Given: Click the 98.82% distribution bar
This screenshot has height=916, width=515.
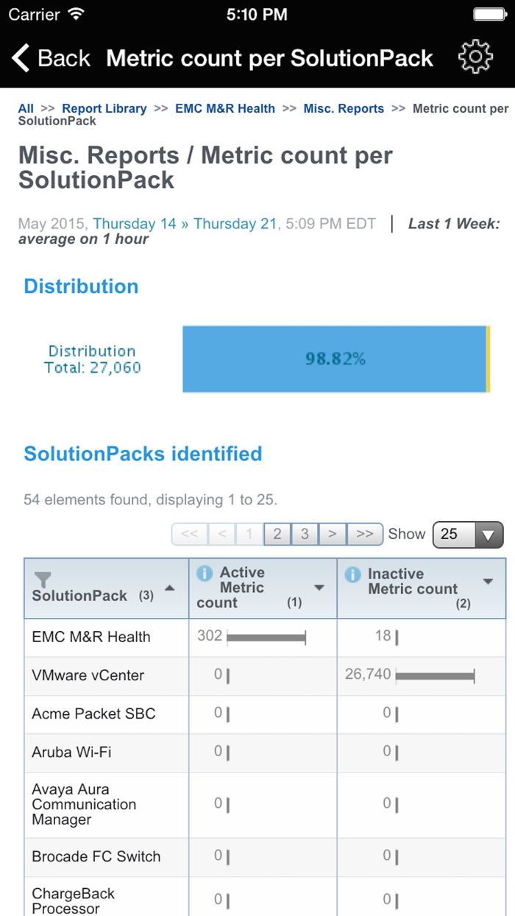Looking at the screenshot, I should [335, 359].
